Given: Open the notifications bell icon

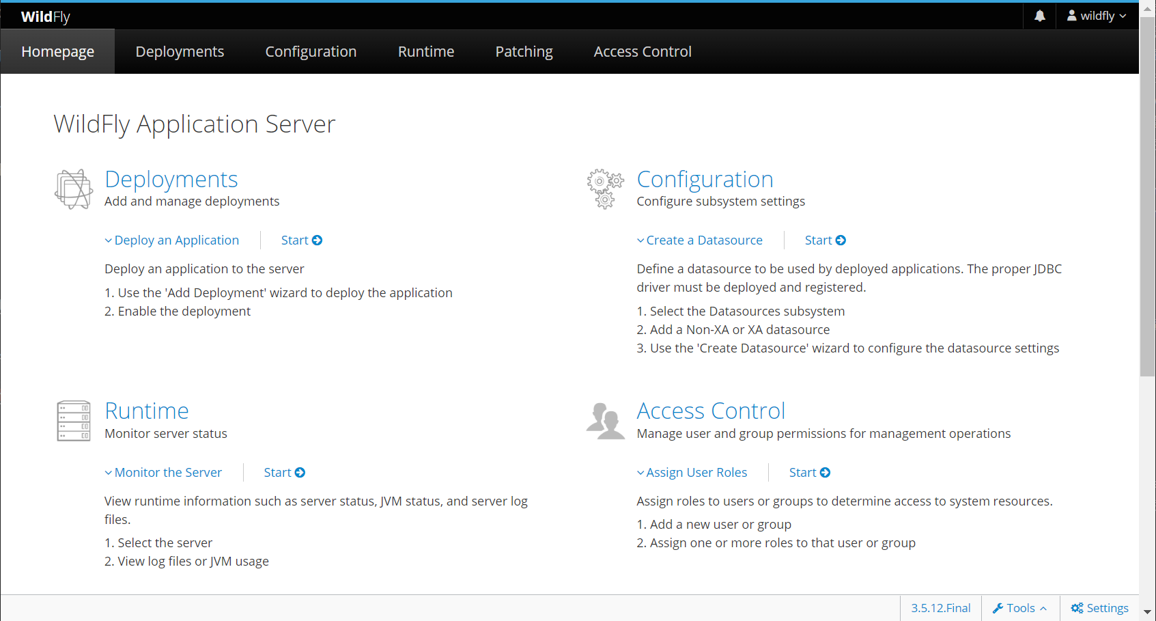Looking at the screenshot, I should [1039, 16].
